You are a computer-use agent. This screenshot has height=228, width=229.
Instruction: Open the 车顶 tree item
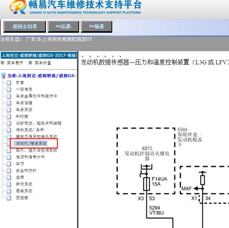[20, 164]
